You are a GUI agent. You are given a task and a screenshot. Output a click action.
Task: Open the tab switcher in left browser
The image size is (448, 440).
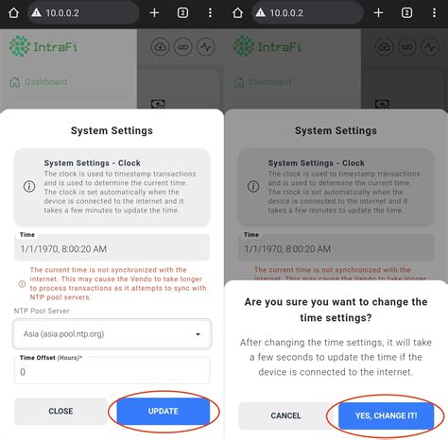click(182, 13)
